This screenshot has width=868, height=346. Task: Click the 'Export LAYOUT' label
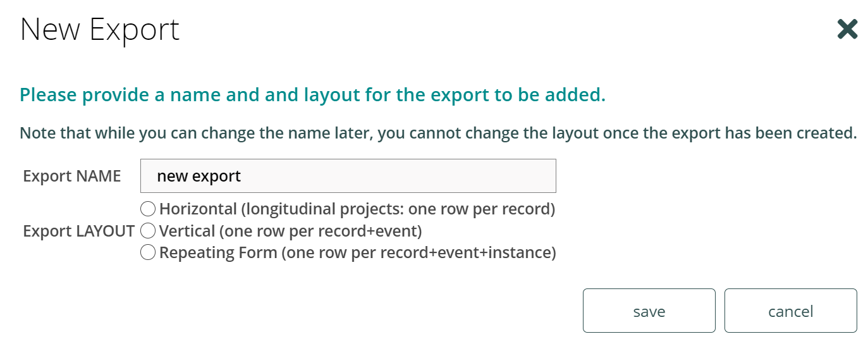[79, 231]
